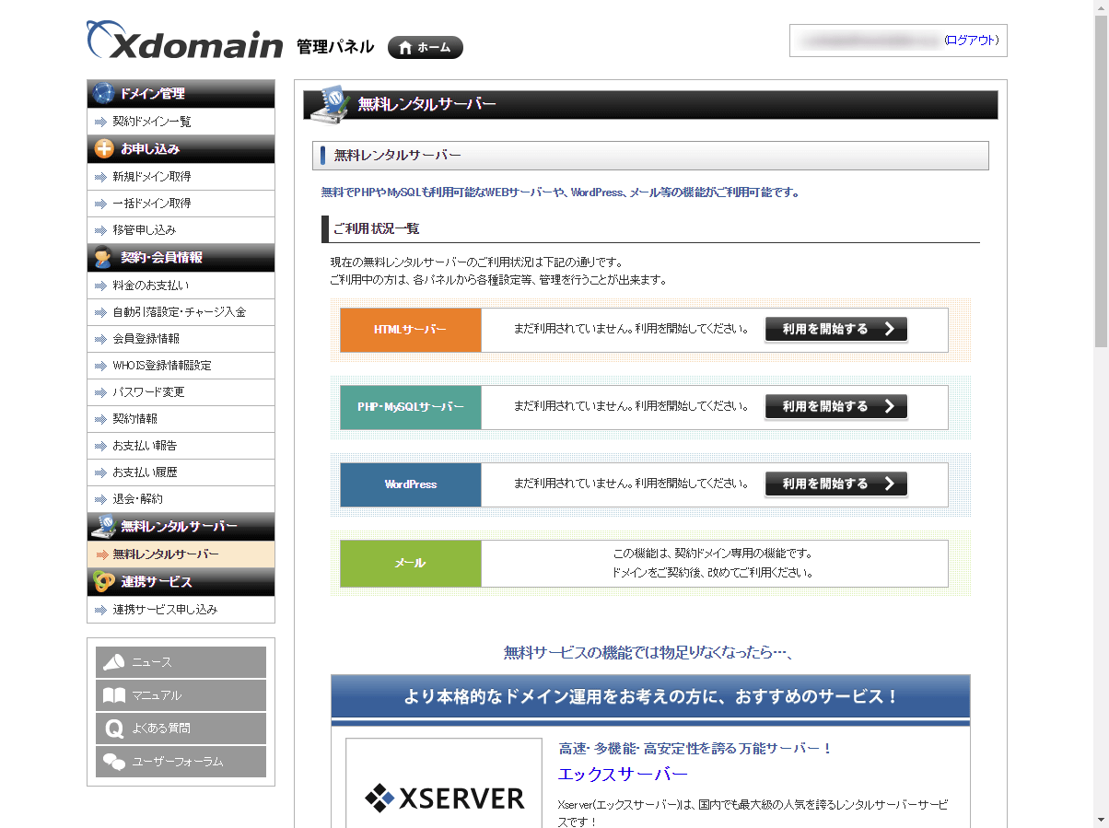Start using WordPress server
The height and width of the screenshot is (828, 1109).
pyautogui.click(x=835, y=484)
